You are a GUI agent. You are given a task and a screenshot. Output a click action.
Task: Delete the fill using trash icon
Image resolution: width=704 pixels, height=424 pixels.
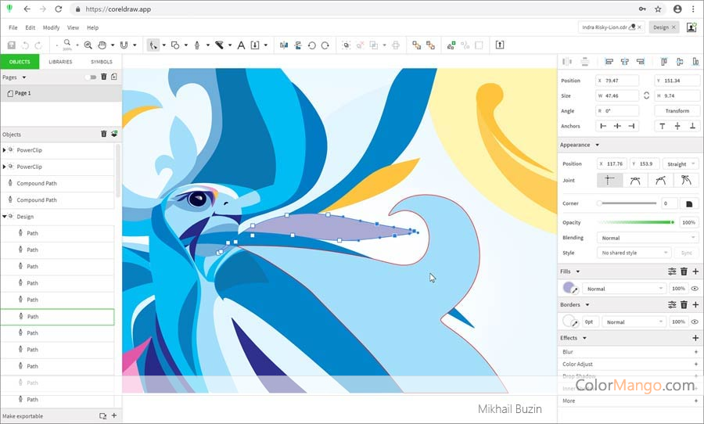tap(684, 271)
